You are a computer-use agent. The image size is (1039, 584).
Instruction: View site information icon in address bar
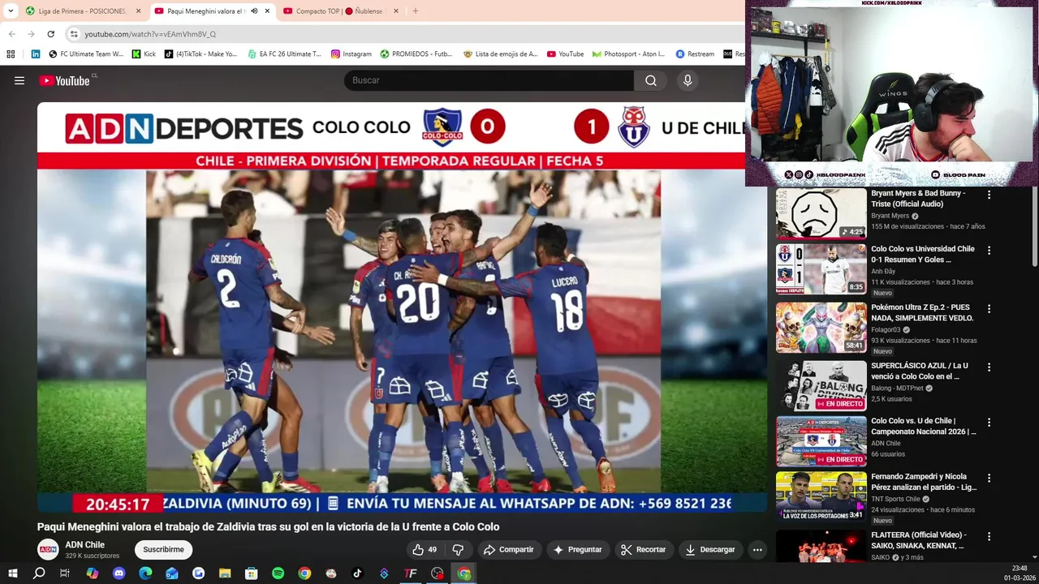[x=74, y=34]
